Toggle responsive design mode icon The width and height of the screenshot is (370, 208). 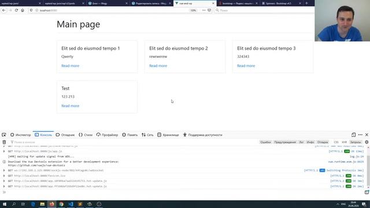tap(353, 135)
